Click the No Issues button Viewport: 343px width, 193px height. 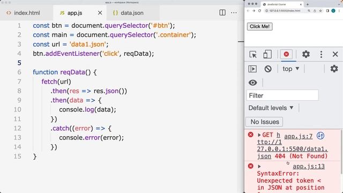[264, 122]
